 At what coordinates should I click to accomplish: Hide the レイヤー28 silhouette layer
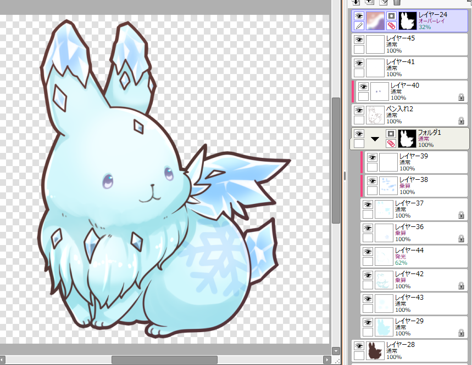pos(359,346)
